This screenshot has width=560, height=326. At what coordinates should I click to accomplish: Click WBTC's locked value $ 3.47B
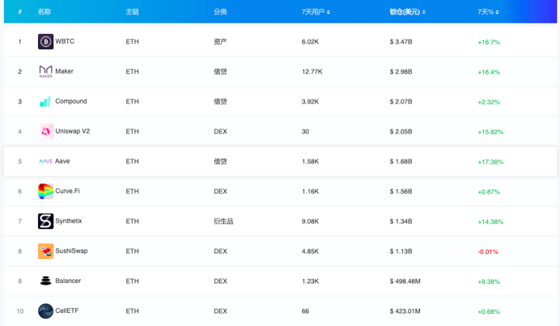click(x=401, y=42)
